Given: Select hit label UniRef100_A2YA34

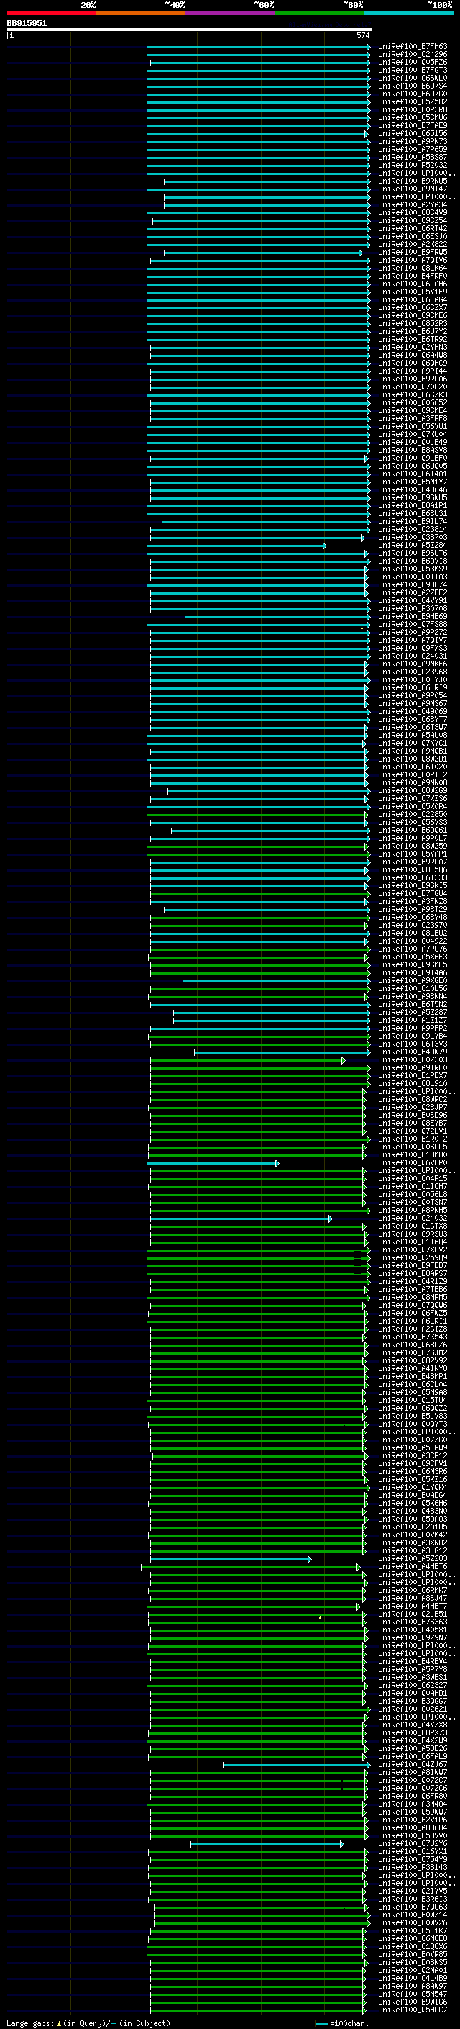Looking at the screenshot, I should [413, 205].
